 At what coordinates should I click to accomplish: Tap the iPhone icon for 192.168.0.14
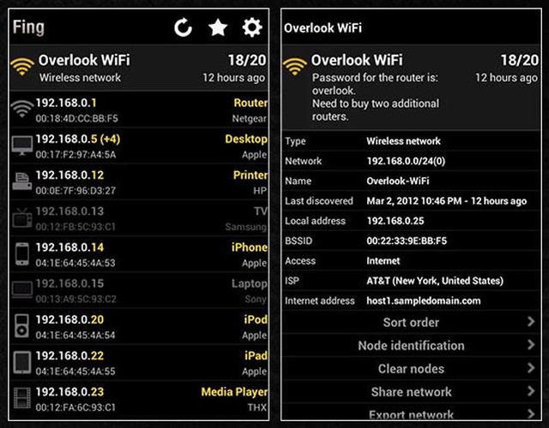[x=21, y=254]
